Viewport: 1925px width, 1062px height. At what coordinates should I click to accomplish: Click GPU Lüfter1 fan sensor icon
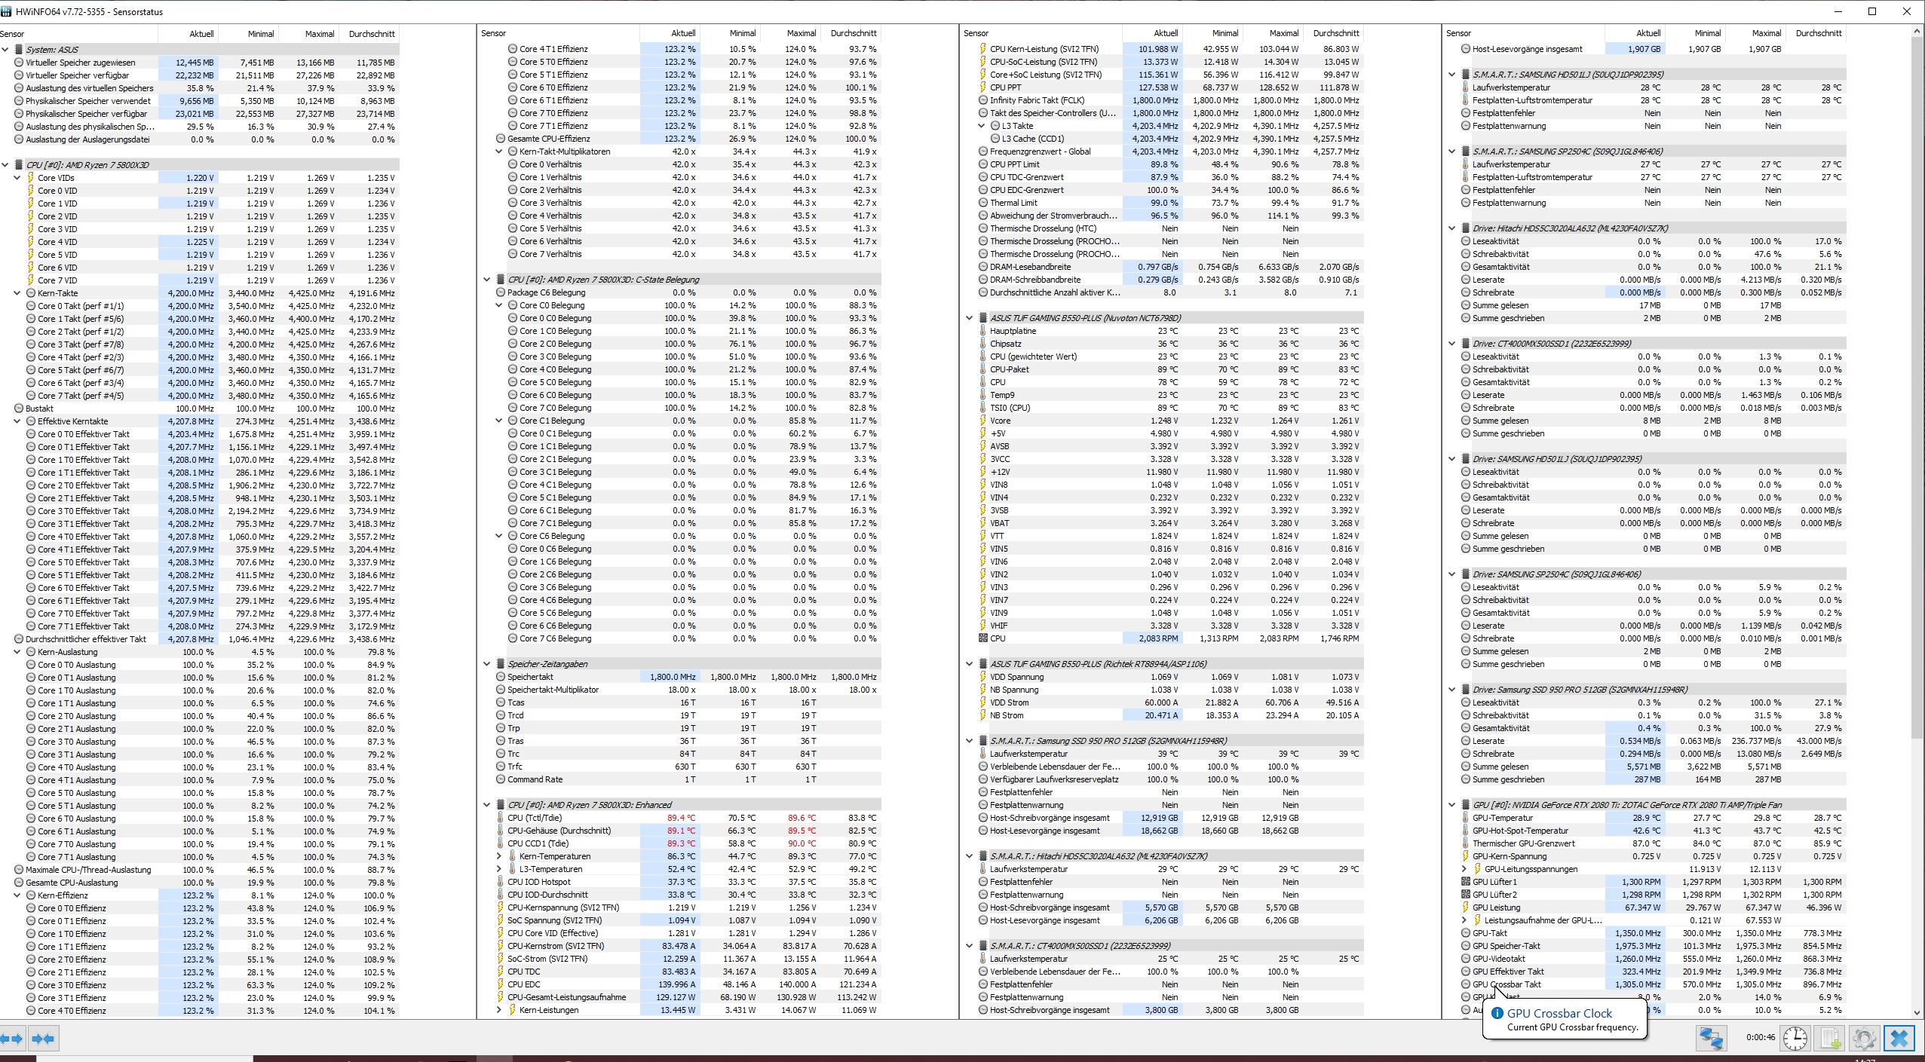(x=1466, y=882)
